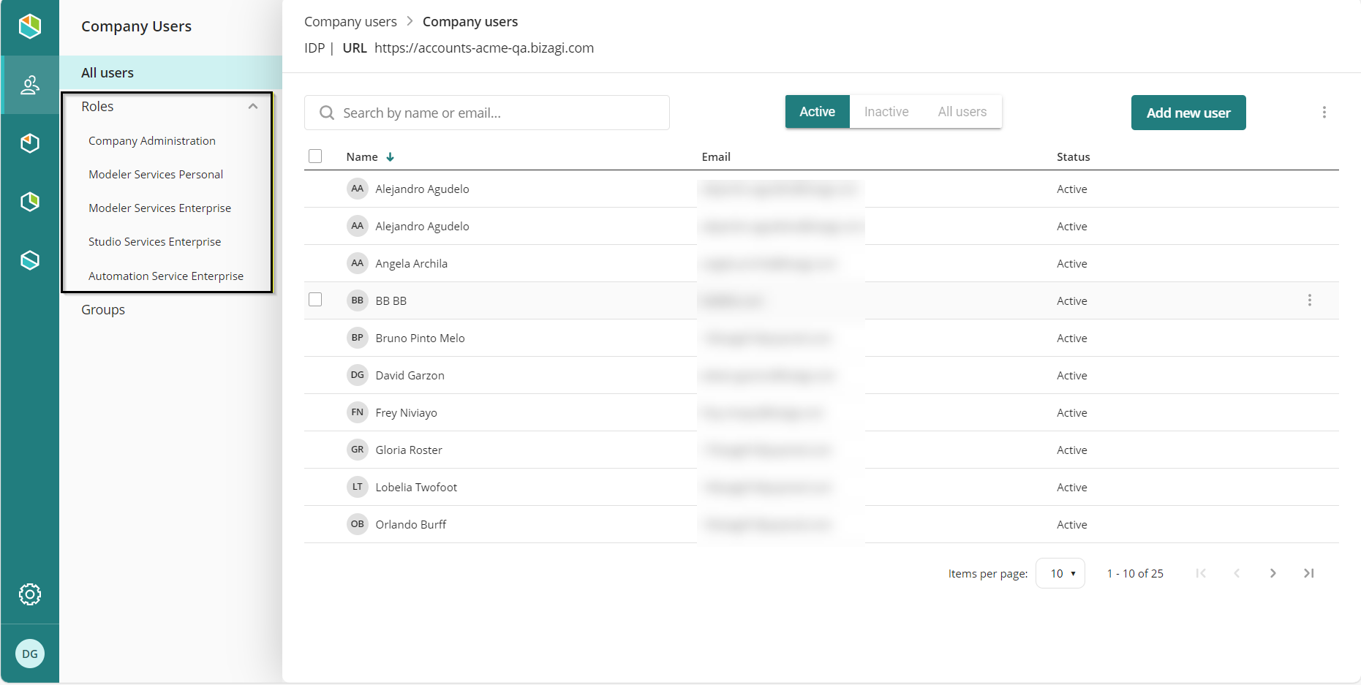Click the LT avatar for Lobelia Twofoot

click(x=358, y=487)
